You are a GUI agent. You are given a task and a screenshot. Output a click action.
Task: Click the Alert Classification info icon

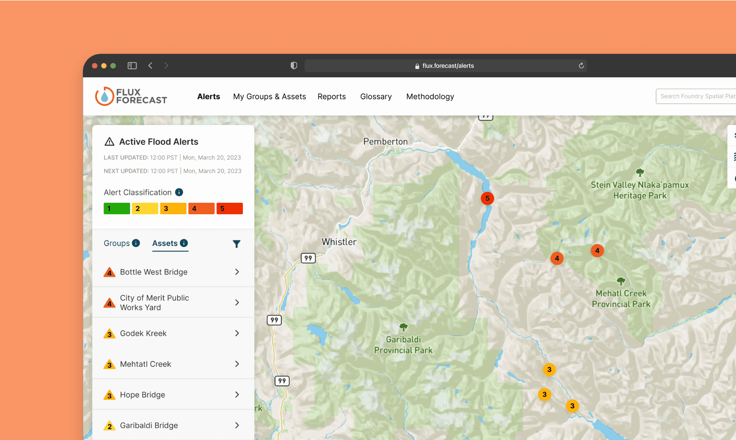click(179, 192)
